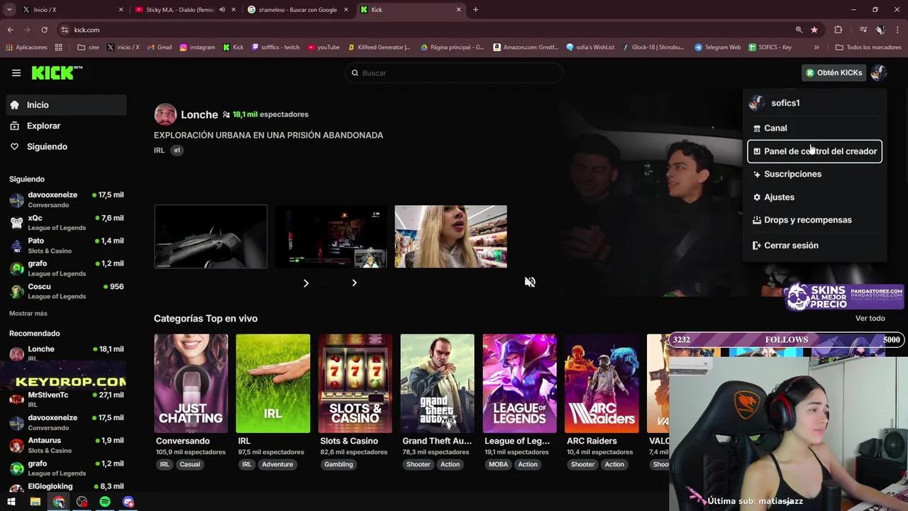Click the Adventure tag

[277, 464]
